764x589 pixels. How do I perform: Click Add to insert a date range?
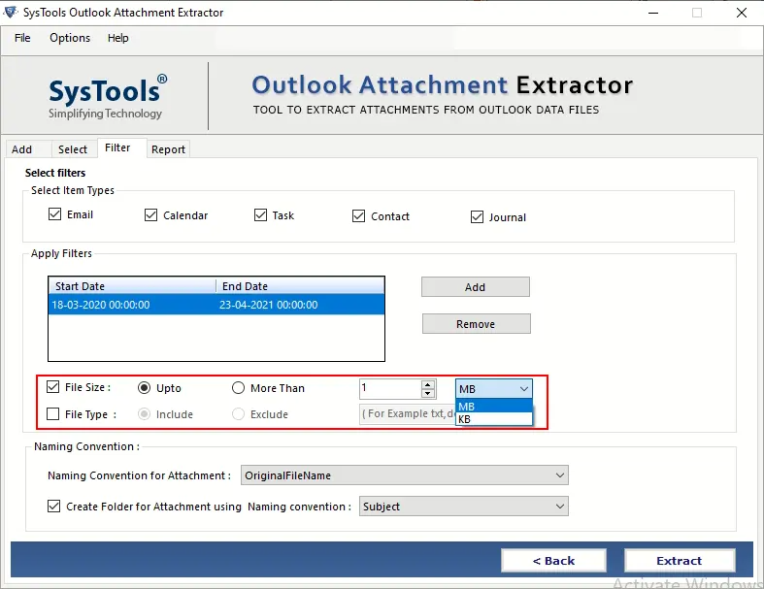(x=475, y=287)
